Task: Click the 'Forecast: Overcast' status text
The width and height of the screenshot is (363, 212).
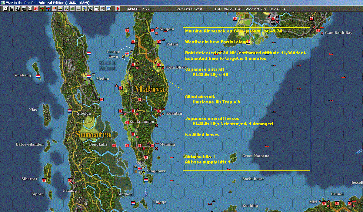Action: [x=189, y=9]
